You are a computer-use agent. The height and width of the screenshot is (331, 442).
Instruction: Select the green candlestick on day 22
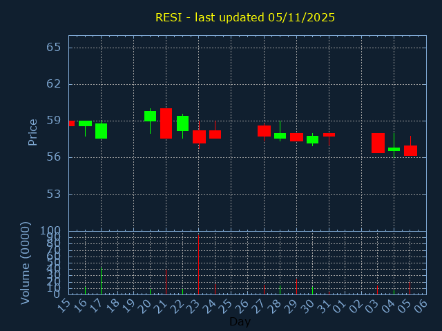pyautogui.click(x=182, y=123)
